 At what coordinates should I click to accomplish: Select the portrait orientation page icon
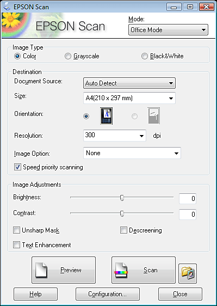point(106,116)
